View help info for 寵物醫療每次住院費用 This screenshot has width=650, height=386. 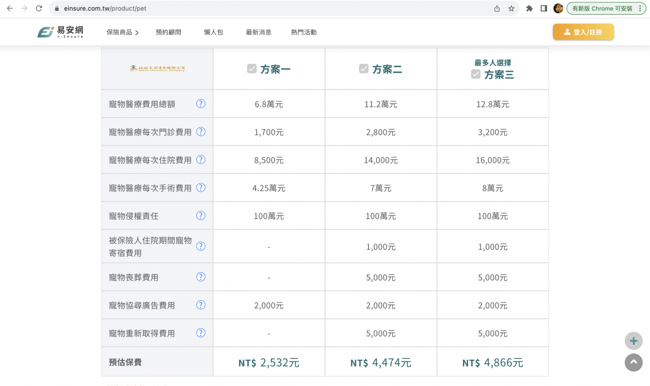[x=200, y=159]
